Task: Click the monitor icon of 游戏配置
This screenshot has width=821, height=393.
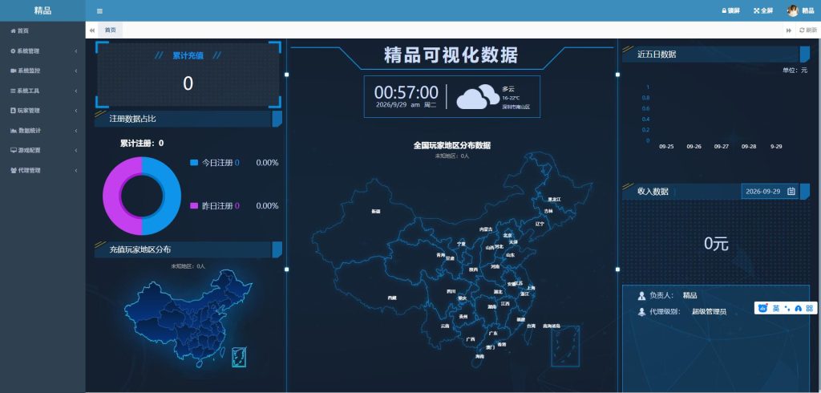Action: pyautogui.click(x=14, y=151)
